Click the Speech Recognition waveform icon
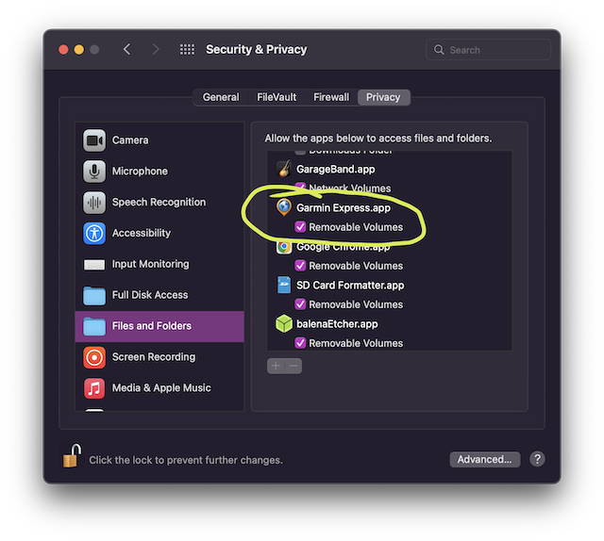The height and width of the screenshot is (541, 604). tap(94, 202)
